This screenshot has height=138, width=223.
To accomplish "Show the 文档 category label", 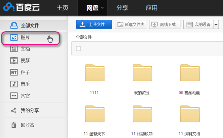I will [25, 49].
